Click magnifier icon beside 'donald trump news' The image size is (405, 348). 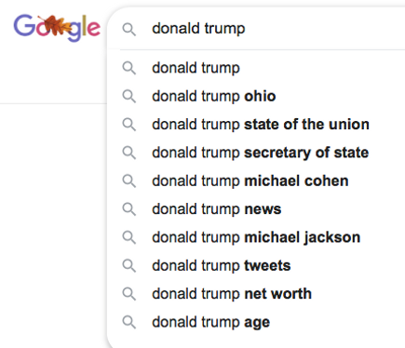coord(128,209)
